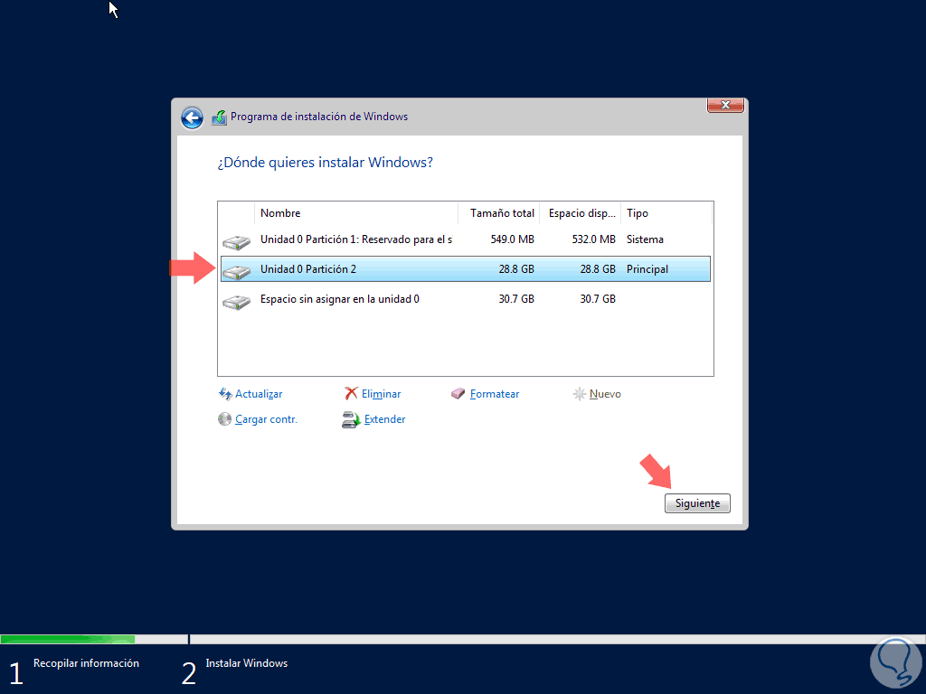Refresh the list with Actualizar link

point(259,394)
